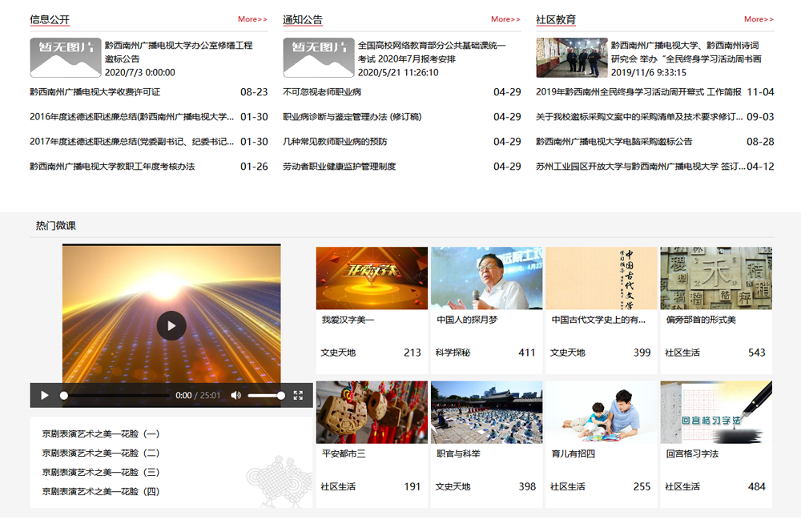Viewport: 801px width, 524px height.
Task: Open 中国人的探月梦 course thumbnail
Action: (x=486, y=278)
